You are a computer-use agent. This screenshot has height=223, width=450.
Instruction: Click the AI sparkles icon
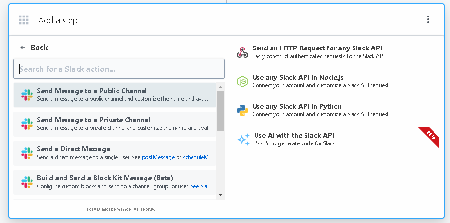click(x=243, y=140)
